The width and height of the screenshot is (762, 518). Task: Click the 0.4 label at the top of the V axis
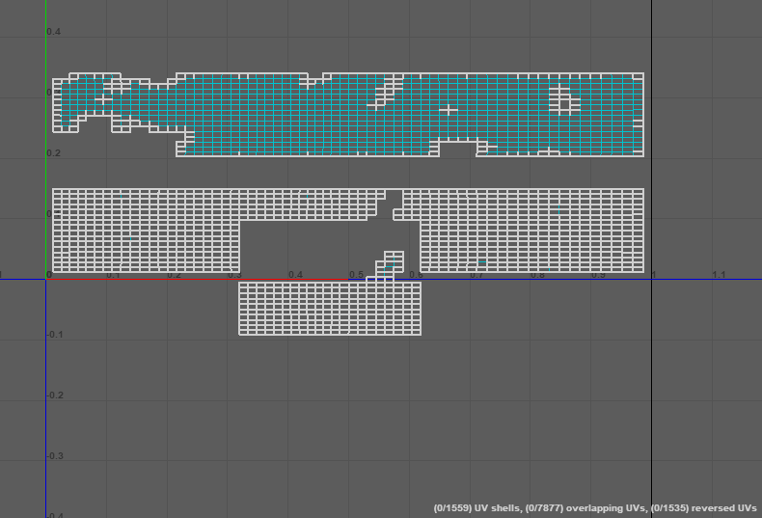pos(54,32)
